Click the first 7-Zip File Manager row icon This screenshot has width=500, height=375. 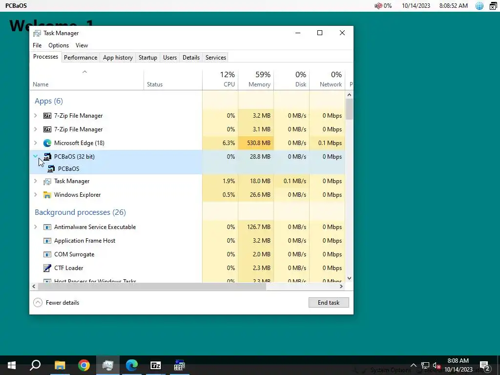[47, 116]
